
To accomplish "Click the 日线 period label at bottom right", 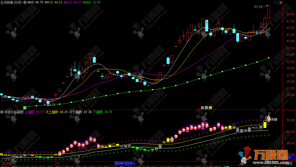I will [x=289, y=163].
